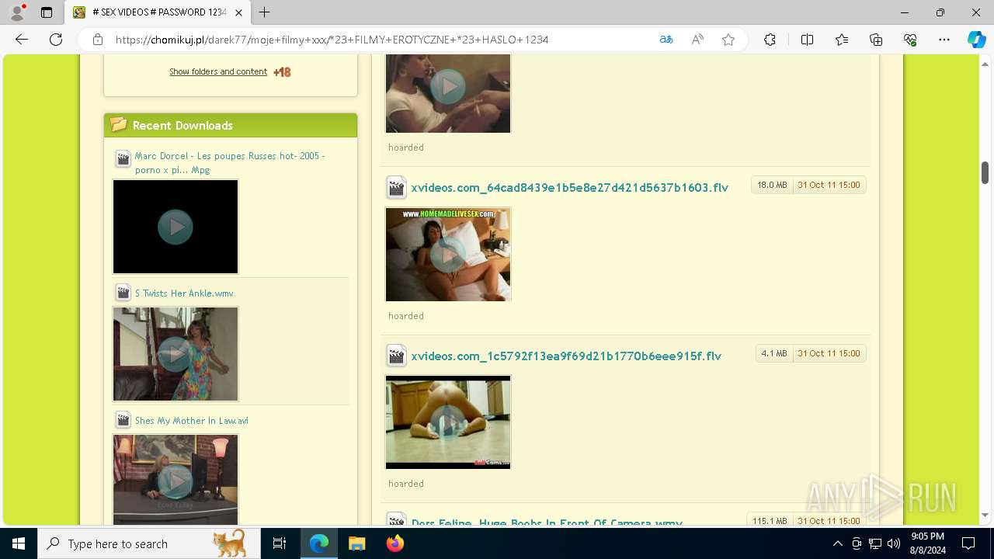Open File Explorer from the taskbar
Screen dimensions: 994x559
tap(356, 543)
